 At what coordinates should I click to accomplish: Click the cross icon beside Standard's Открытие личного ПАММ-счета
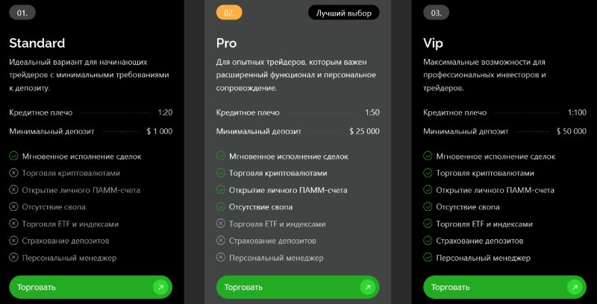13,189
